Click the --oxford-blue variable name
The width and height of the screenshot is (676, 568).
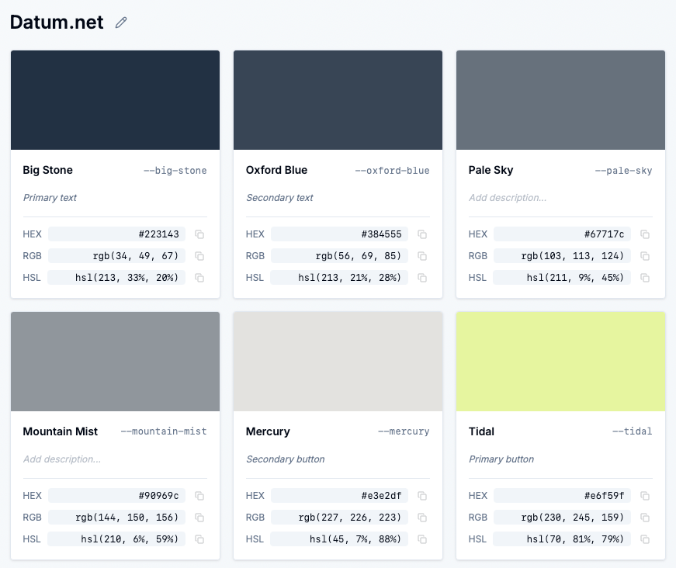[392, 171]
